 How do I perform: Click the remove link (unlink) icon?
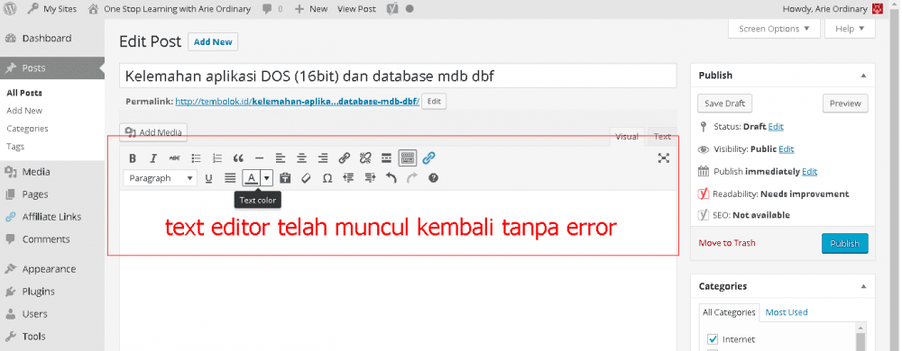(x=365, y=158)
